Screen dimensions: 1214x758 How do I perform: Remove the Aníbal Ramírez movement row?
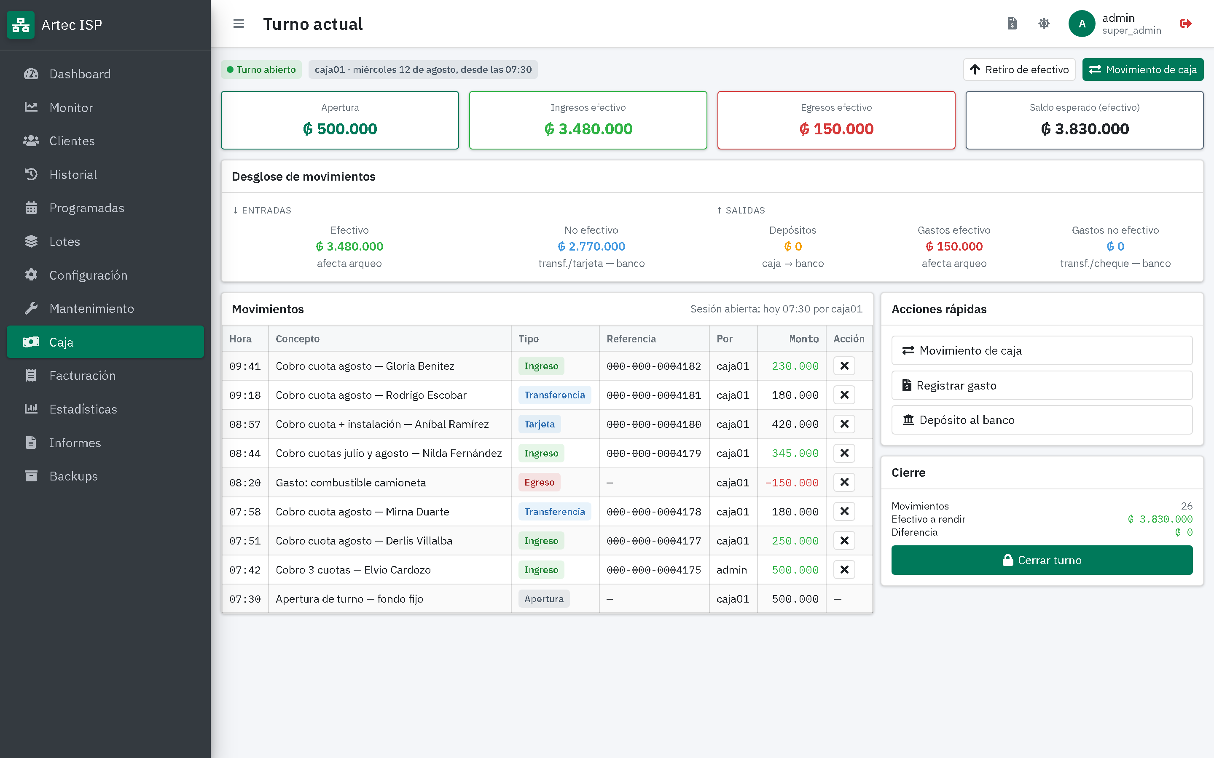844,424
